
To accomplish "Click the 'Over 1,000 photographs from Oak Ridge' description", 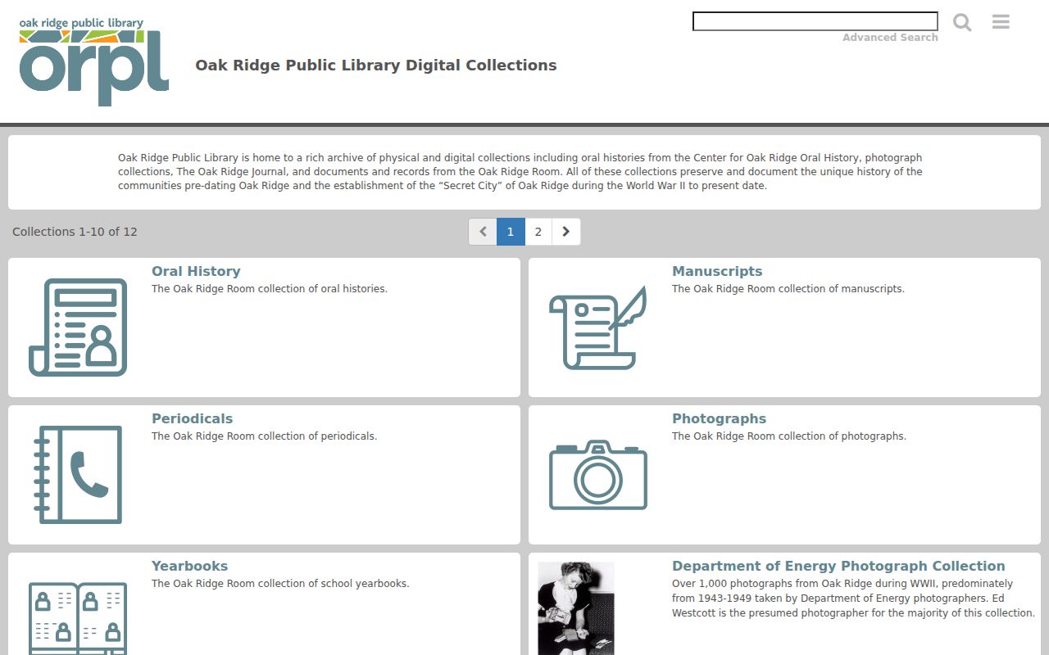I will point(854,599).
